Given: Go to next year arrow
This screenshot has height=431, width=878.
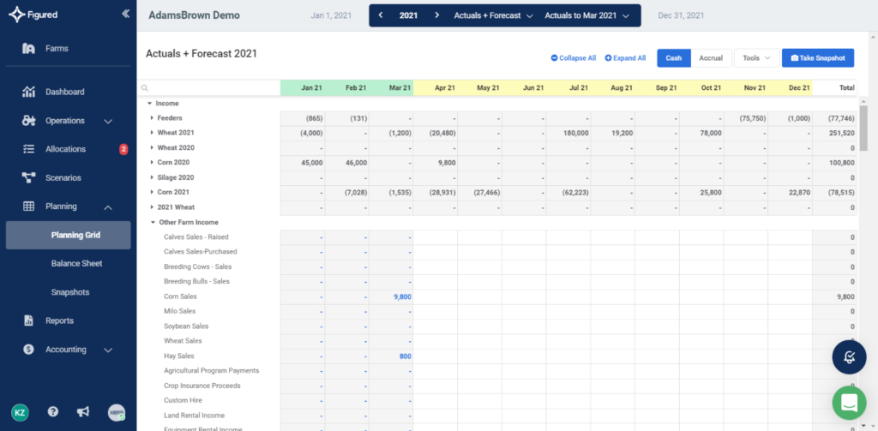Looking at the screenshot, I should [436, 15].
